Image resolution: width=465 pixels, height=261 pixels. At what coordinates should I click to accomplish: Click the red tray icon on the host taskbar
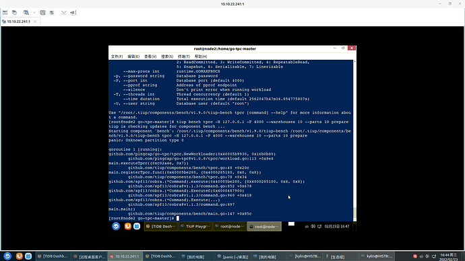coord(415,256)
